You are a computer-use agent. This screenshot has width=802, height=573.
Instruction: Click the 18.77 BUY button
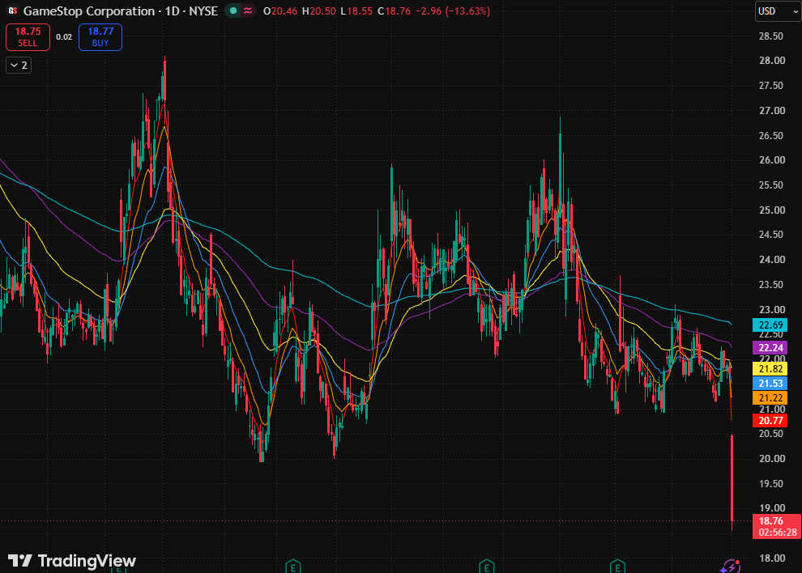(x=100, y=36)
